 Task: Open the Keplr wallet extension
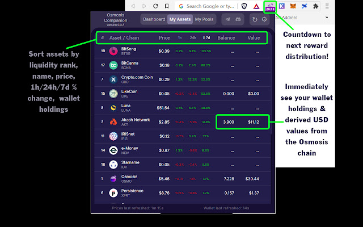tap(282, 6)
